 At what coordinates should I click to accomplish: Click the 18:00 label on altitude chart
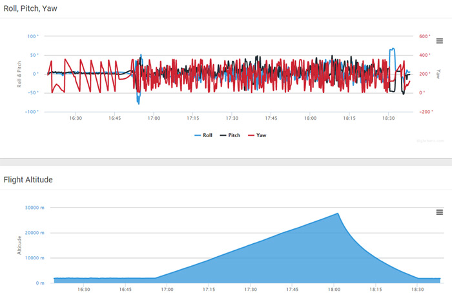[334, 289]
